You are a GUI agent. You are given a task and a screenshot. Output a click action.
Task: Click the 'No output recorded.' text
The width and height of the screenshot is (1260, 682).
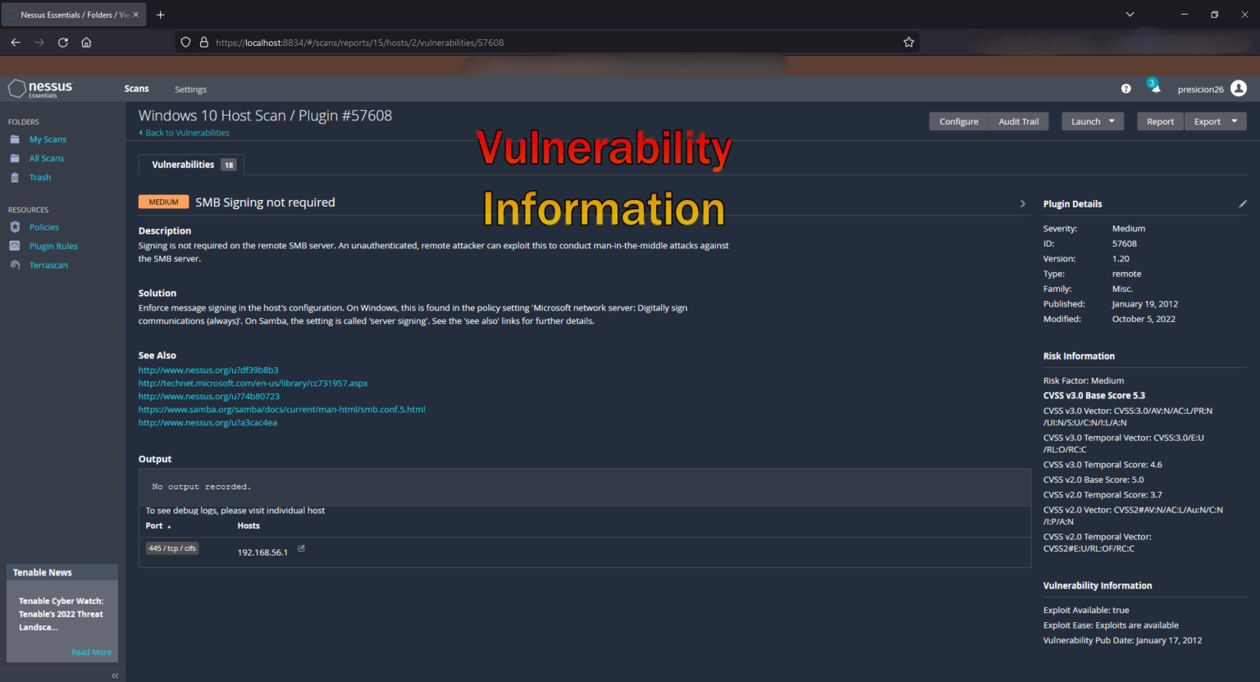(x=201, y=487)
